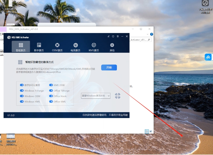Click the pencil edit icon in title bar
The width and height of the screenshot is (213, 155).
(x=109, y=36)
